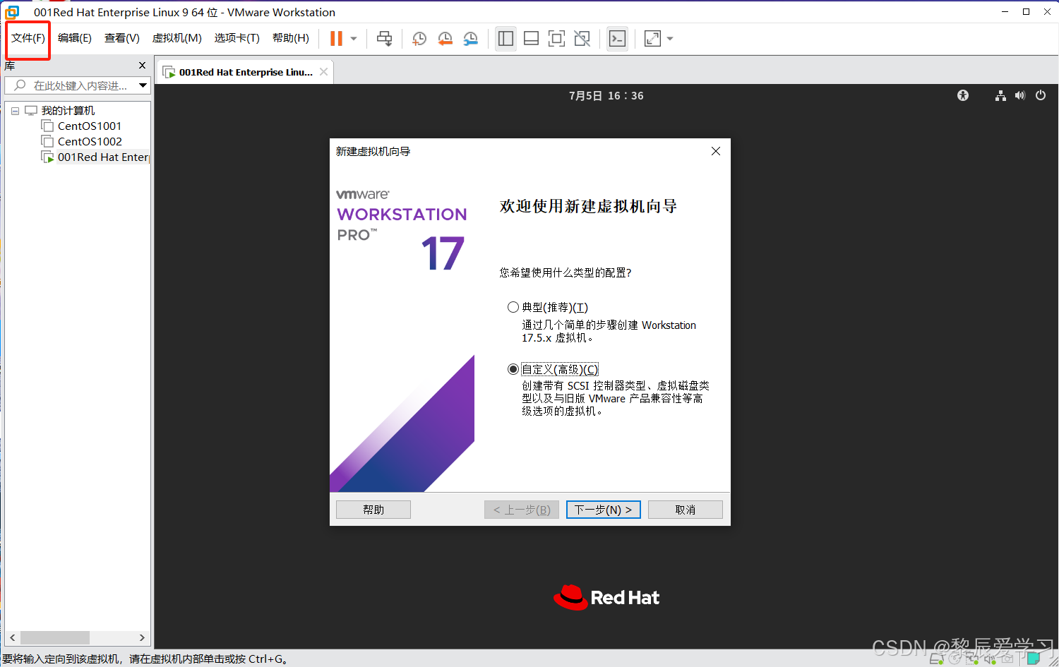Image resolution: width=1059 pixels, height=667 pixels.
Task: Select 我的计算机 in the library tree
Action: (68, 111)
